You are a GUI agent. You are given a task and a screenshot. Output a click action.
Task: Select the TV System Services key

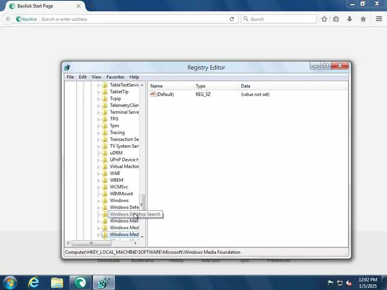pyautogui.click(x=124, y=146)
